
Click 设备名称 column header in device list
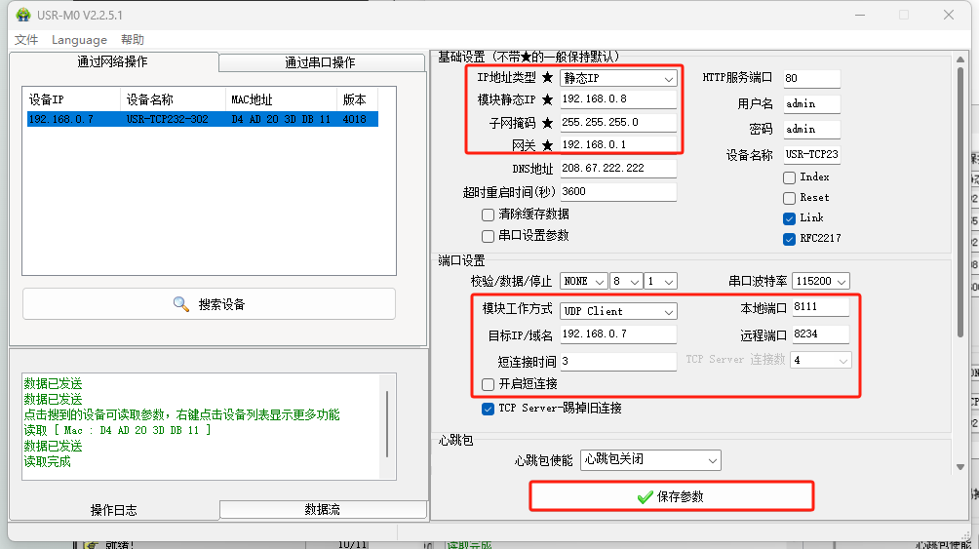(x=173, y=99)
